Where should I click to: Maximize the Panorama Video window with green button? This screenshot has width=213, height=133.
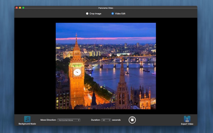pos(23,8)
